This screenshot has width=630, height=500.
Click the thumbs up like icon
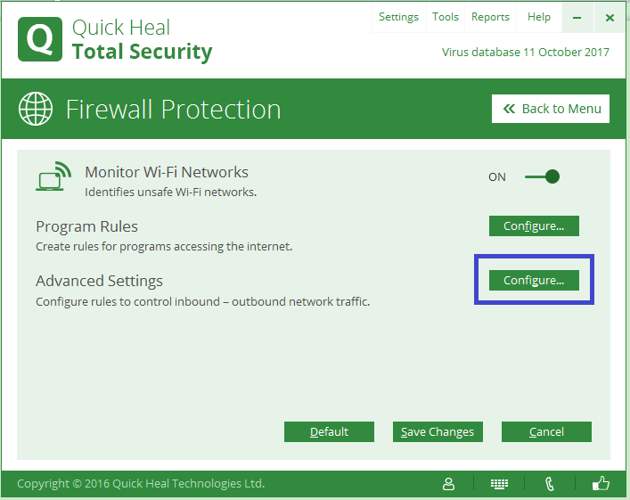(601, 484)
